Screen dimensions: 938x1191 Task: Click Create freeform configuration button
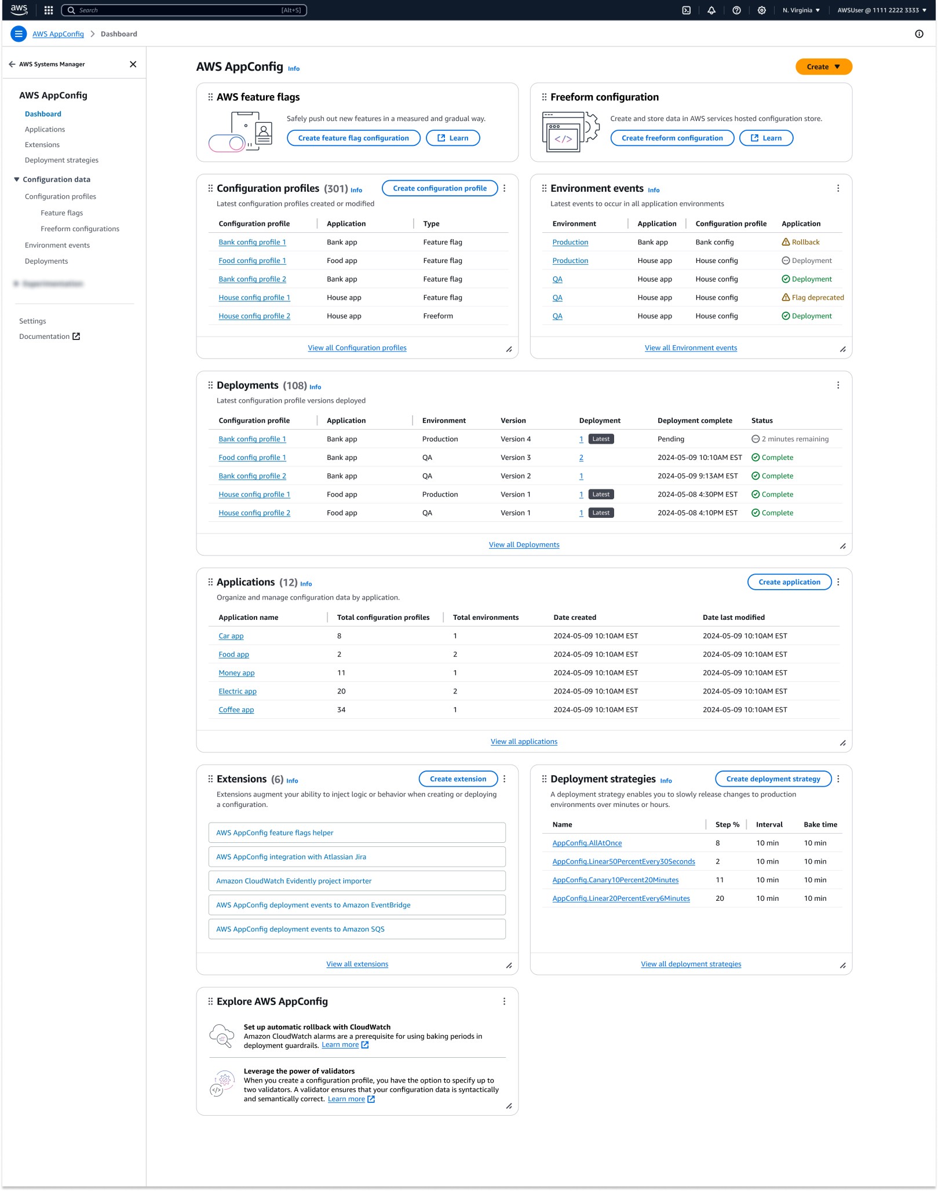pyautogui.click(x=672, y=138)
